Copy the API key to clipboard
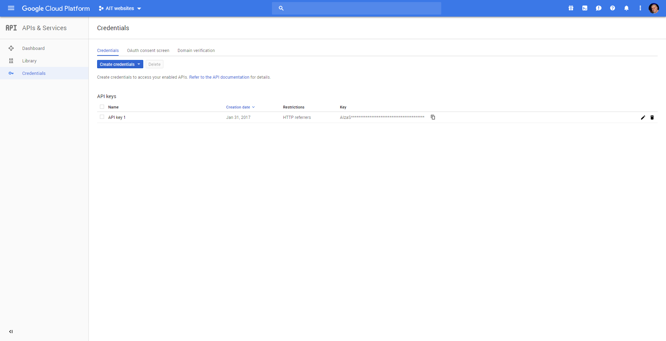The height and width of the screenshot is (341, 666). pos(433,117)
